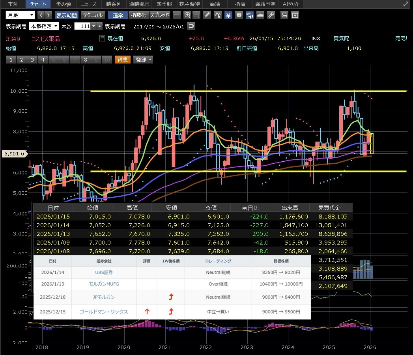Enable the 指数化 display mode

[x=138, y=15]
